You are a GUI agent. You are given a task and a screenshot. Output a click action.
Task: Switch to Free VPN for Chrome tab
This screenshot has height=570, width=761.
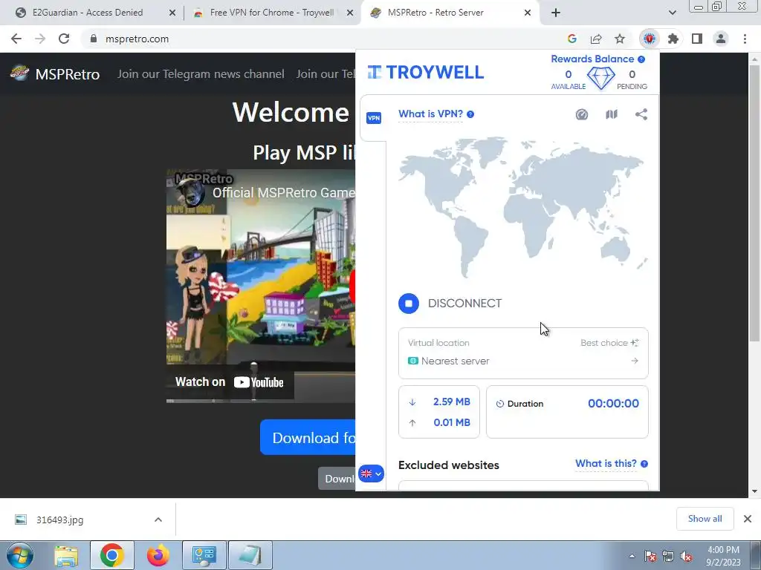[271, 13]
